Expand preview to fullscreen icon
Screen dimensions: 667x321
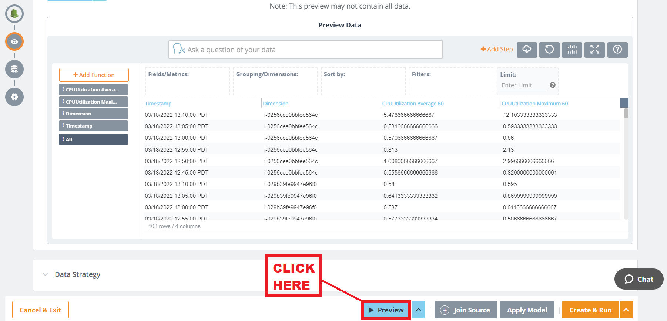point(594,50)
